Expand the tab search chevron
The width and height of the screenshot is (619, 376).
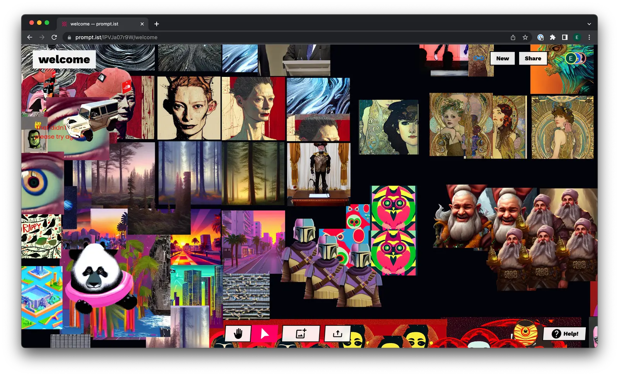tap(589, 24)
